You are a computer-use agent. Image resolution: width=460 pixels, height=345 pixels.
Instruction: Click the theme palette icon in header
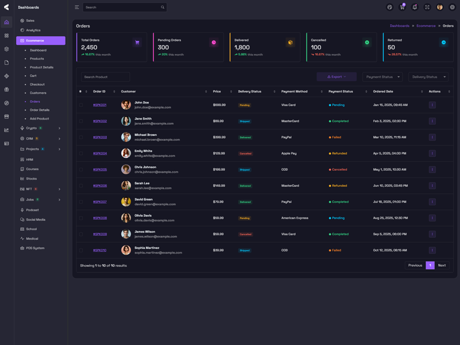click(x=389, y=7)
